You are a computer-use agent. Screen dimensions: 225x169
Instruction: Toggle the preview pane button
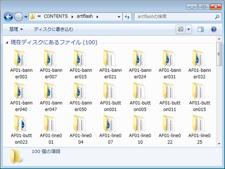point(201,30)
